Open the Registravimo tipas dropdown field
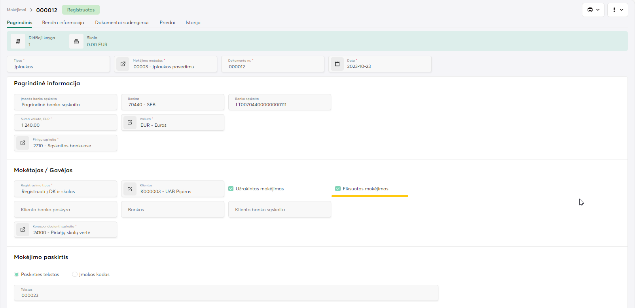The height and width of the screenshot is (308, 635). click(x=65, y=189)
